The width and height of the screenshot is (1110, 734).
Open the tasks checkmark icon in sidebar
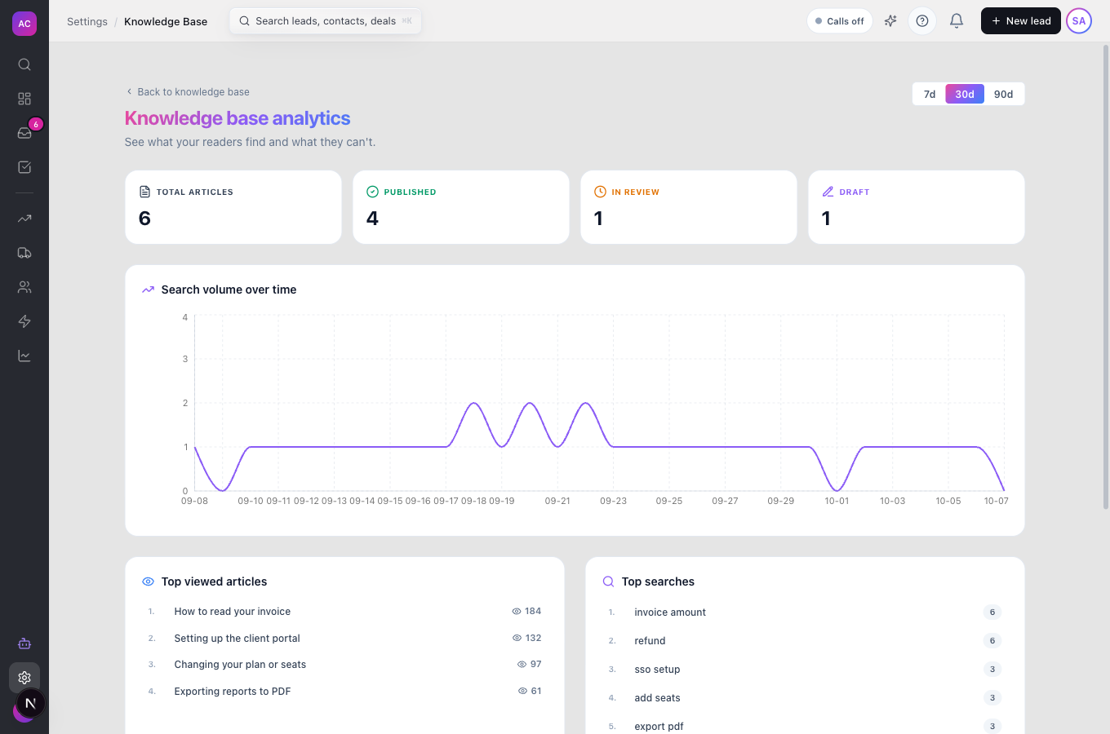coord(24,167)
